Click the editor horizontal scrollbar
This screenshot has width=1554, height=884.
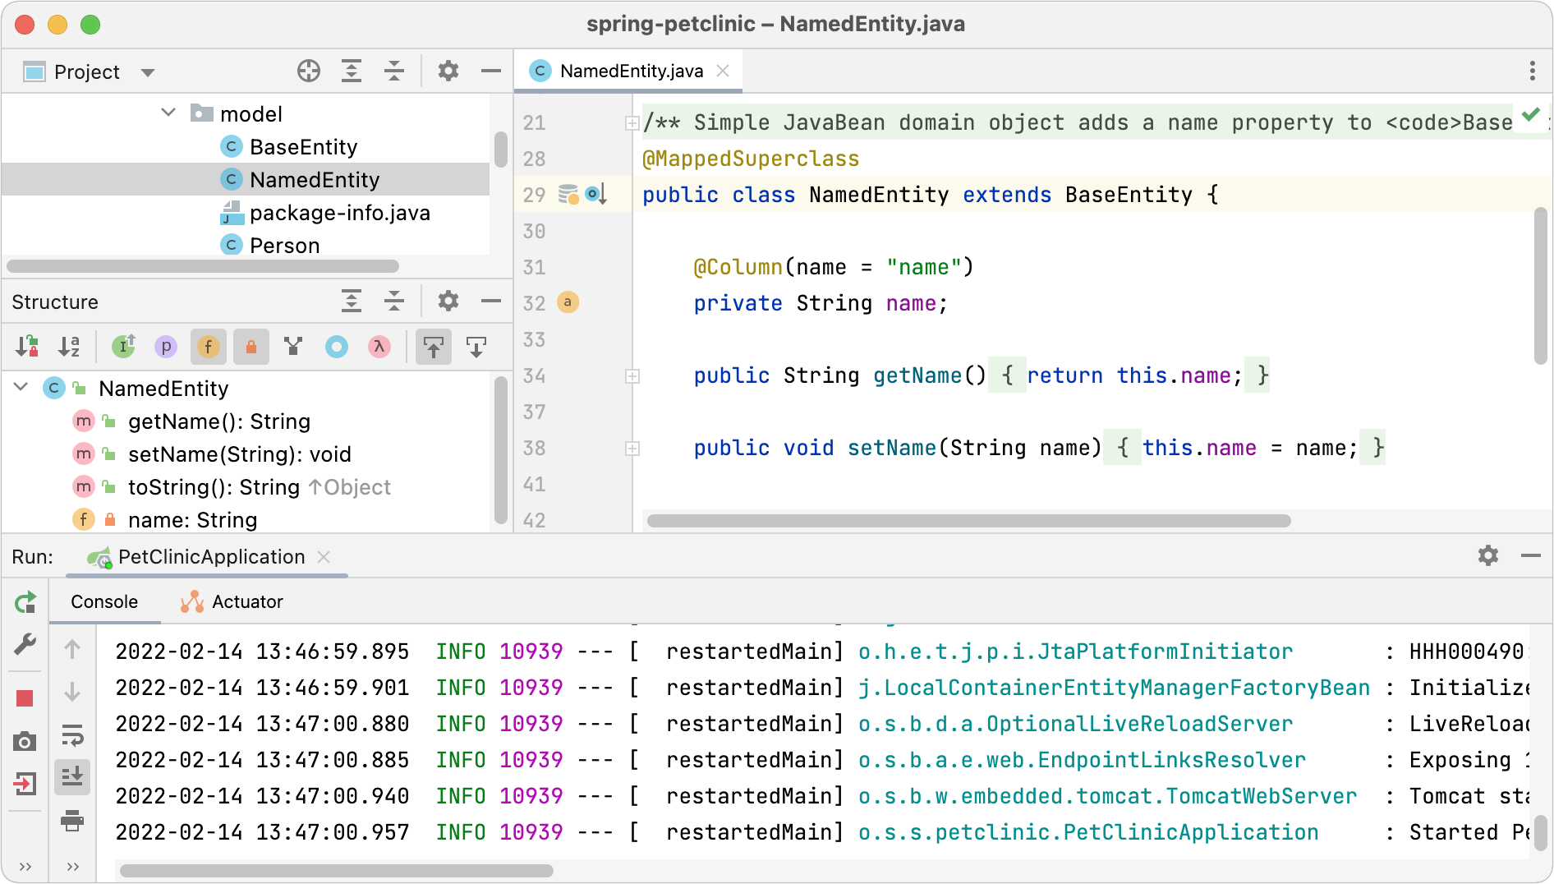click(x=969, y=521)
